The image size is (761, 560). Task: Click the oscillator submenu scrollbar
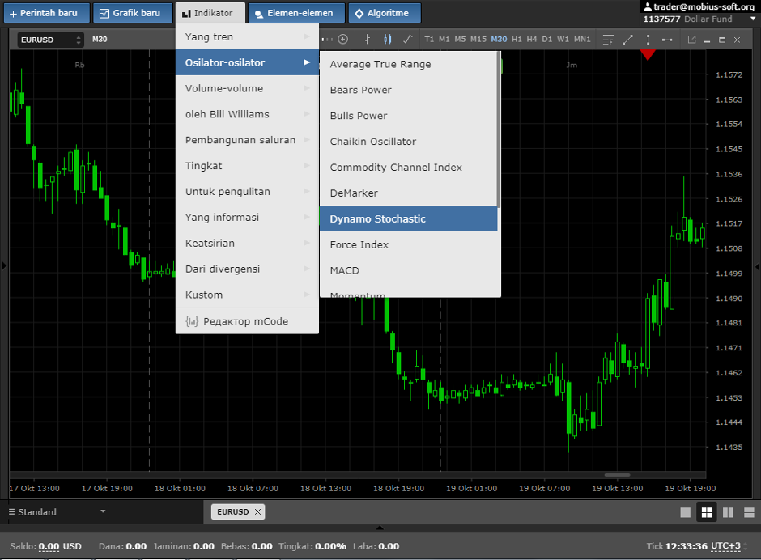point(499,129)
